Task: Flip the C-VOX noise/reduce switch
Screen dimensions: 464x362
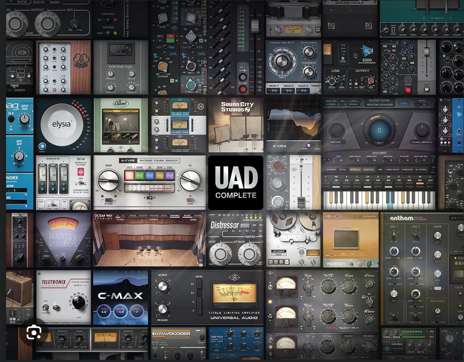Action: [309, 146]
